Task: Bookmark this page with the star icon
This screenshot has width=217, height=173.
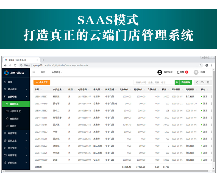Action: 201,65
